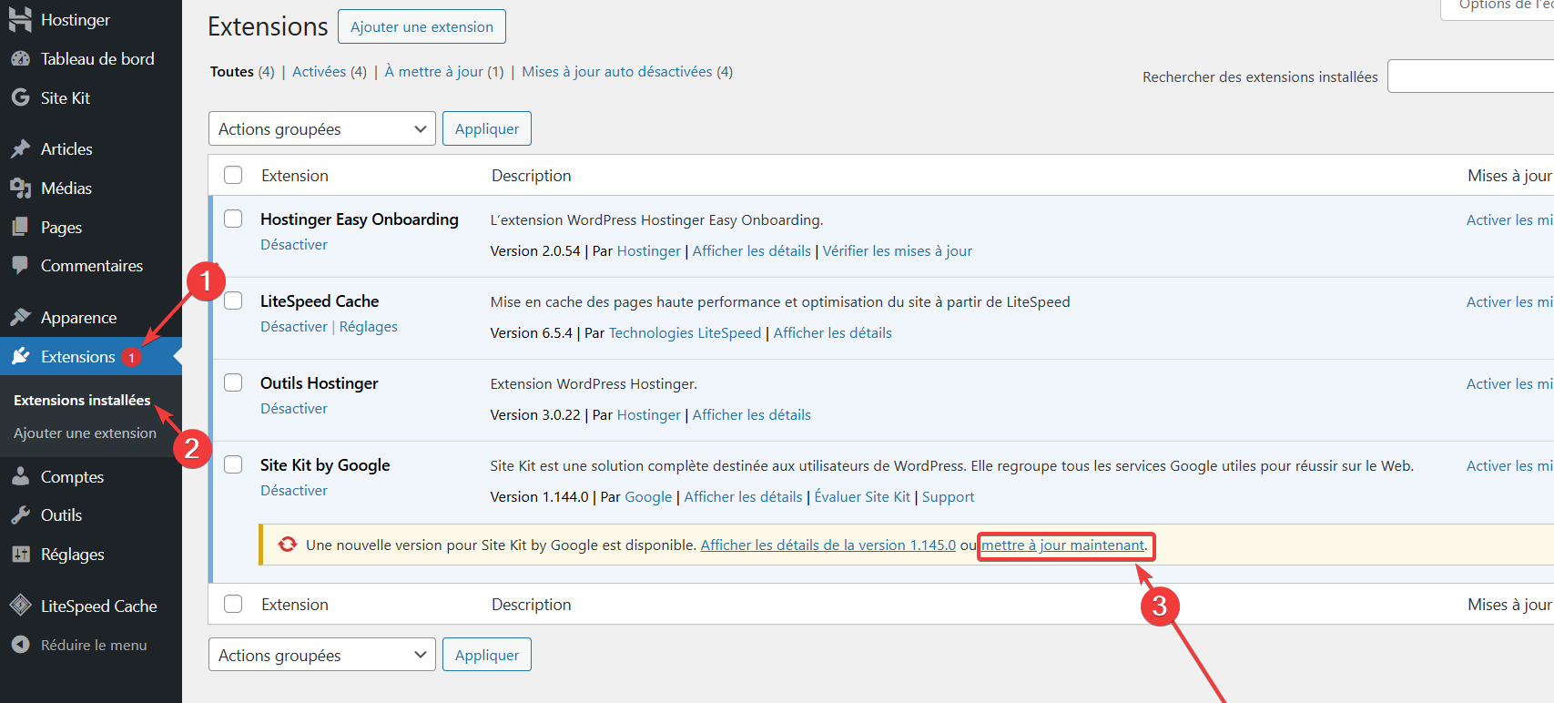Viewport: 1554px width, 703px height.
Task: Click Activer les mises for LiteSpeed Cache
Action: pyautogui.click(x=1509, y=301)
